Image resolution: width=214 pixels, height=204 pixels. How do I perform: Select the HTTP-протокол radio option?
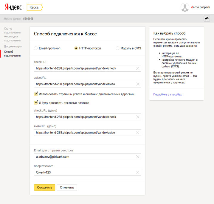[x=76, y=48]
